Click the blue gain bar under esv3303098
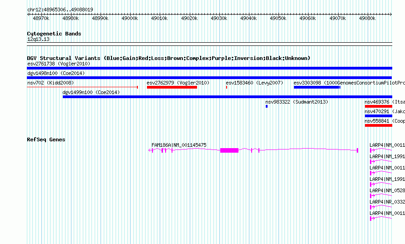405x244 pixels. tap(317, 87)
